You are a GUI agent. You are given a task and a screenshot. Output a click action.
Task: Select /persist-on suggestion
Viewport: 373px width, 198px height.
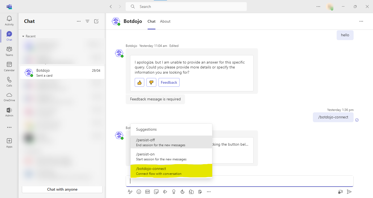coord(171,156)
